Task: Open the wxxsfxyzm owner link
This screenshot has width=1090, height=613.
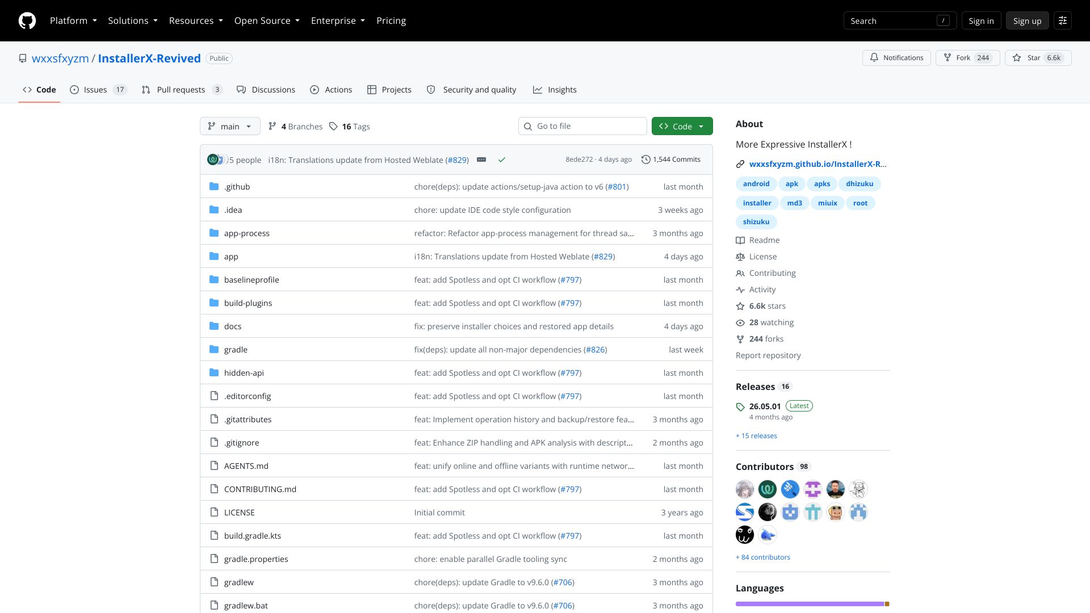Action: (60, 58)
